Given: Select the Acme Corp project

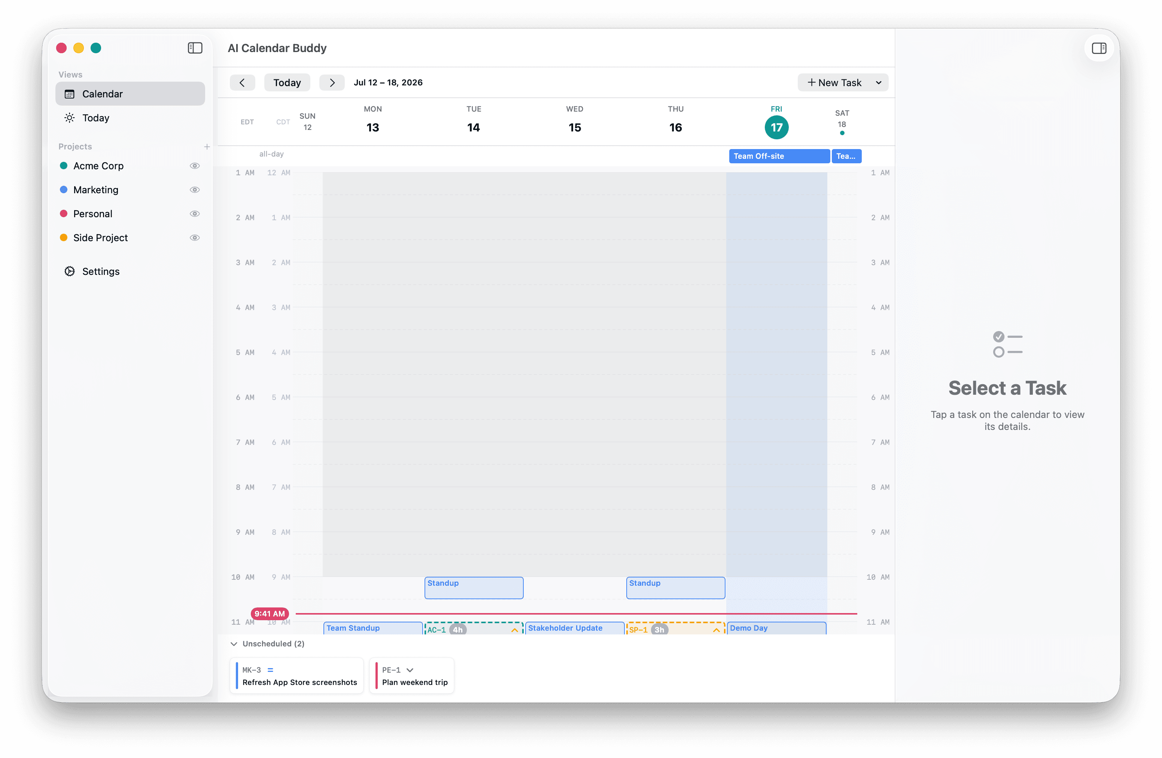Looking at the screenshot, I should pos(130,166).
